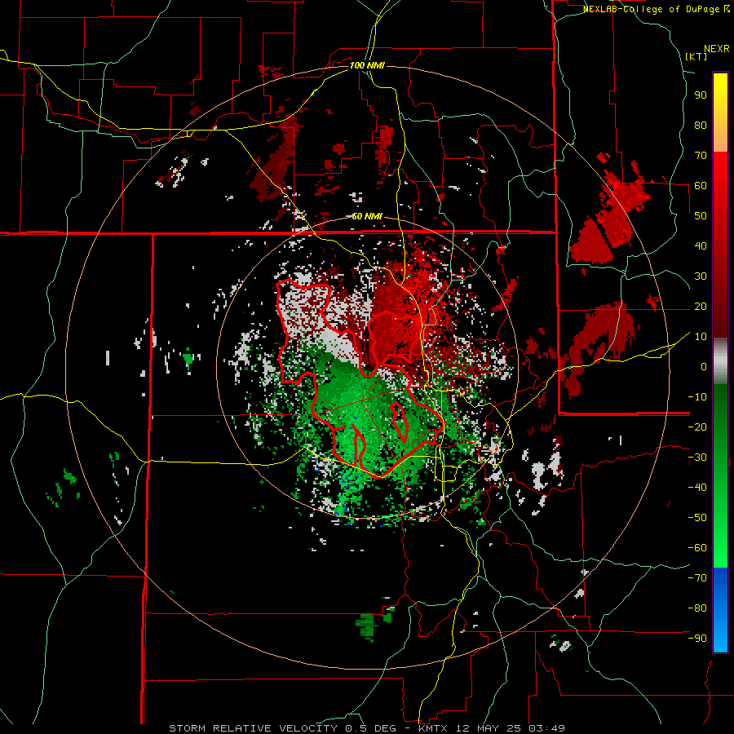Screen dimensions: 734x734
Task: Select the 40 value on the velocity scale
Action: [x=701, y=246]
